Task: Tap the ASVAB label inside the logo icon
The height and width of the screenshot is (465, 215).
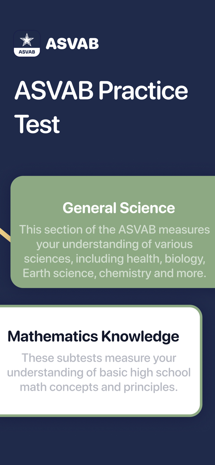Action: [x=27, y=52]
